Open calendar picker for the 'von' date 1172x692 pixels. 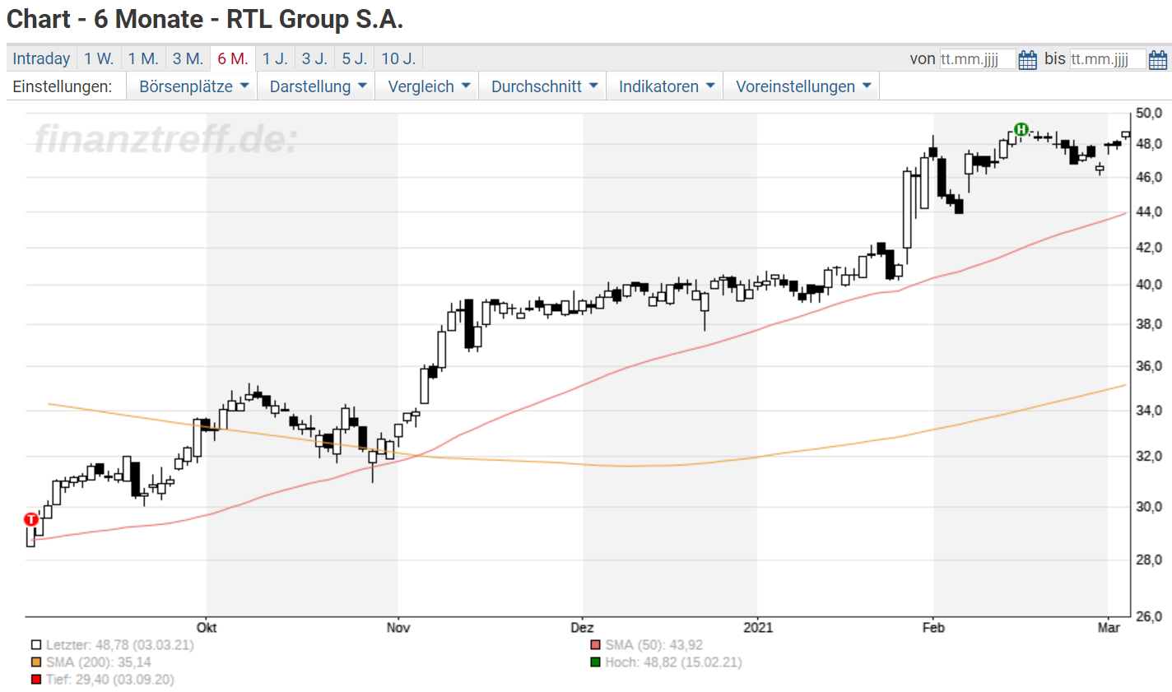coord(1027,59)
